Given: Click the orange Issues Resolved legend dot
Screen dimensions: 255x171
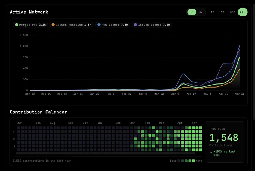Looking at the screenshot, I should pos(53,25).
